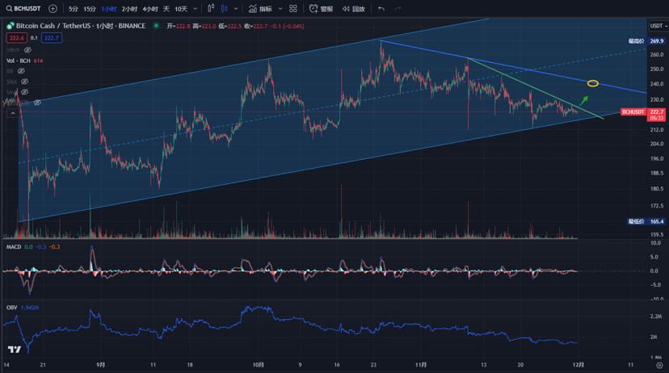Screen dimensions: 669x373
Task: Click the 9月 date on time axis
Action: click(101, 365)
